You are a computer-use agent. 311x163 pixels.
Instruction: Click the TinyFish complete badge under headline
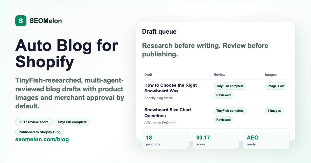point(72,122)
